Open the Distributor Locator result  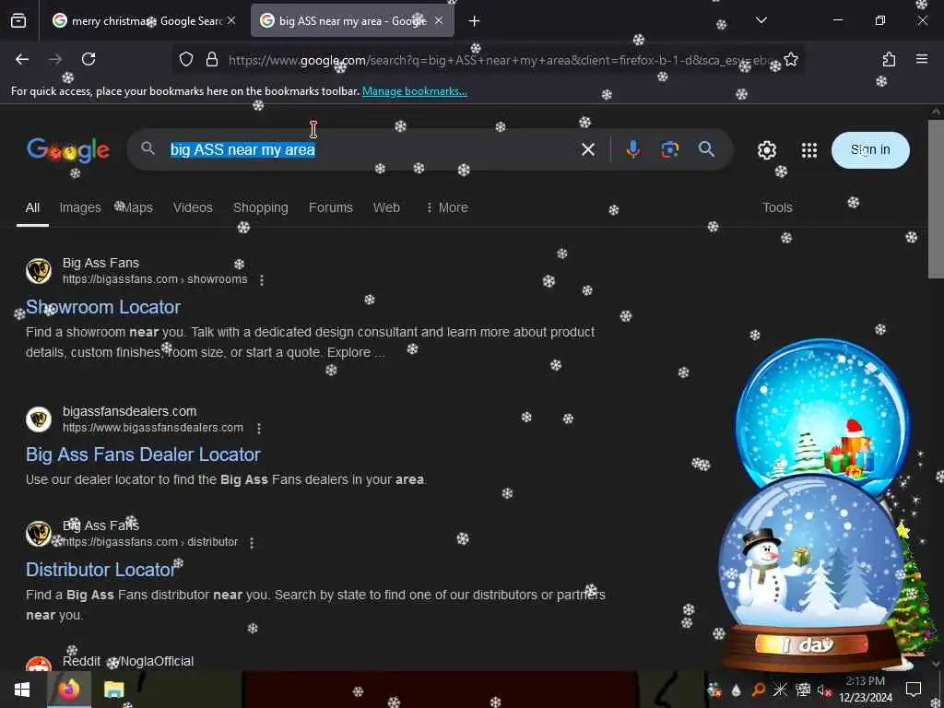[100, 570]
